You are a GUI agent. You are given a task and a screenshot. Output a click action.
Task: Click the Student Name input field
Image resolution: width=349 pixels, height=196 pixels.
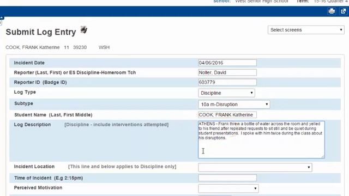click(227, 115)
